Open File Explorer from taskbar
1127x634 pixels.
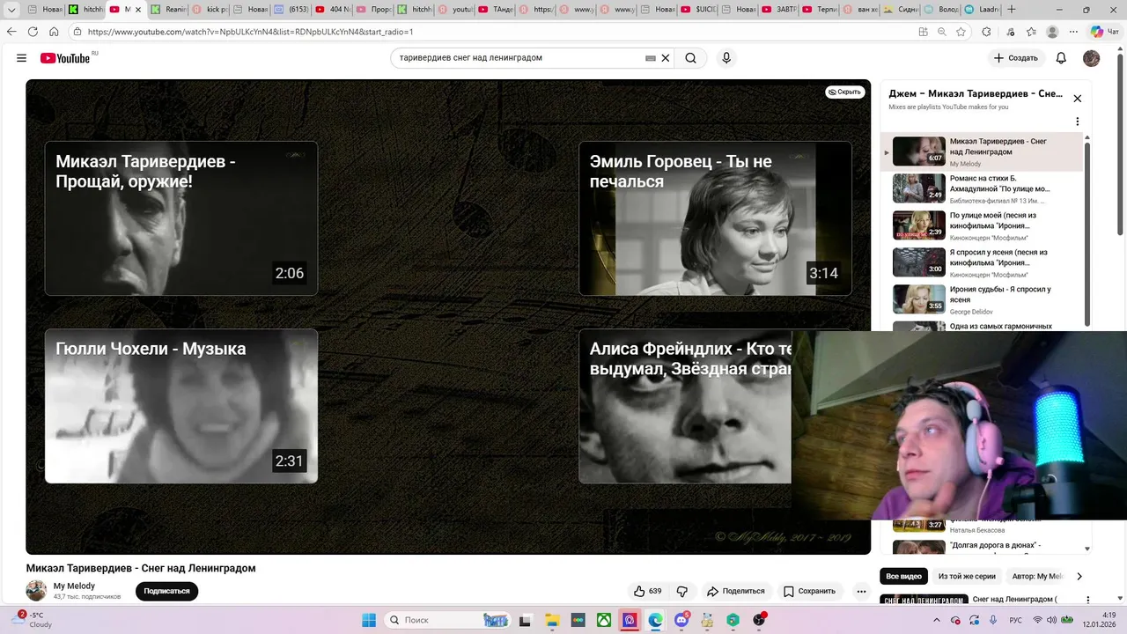click(x=551, y=620)
